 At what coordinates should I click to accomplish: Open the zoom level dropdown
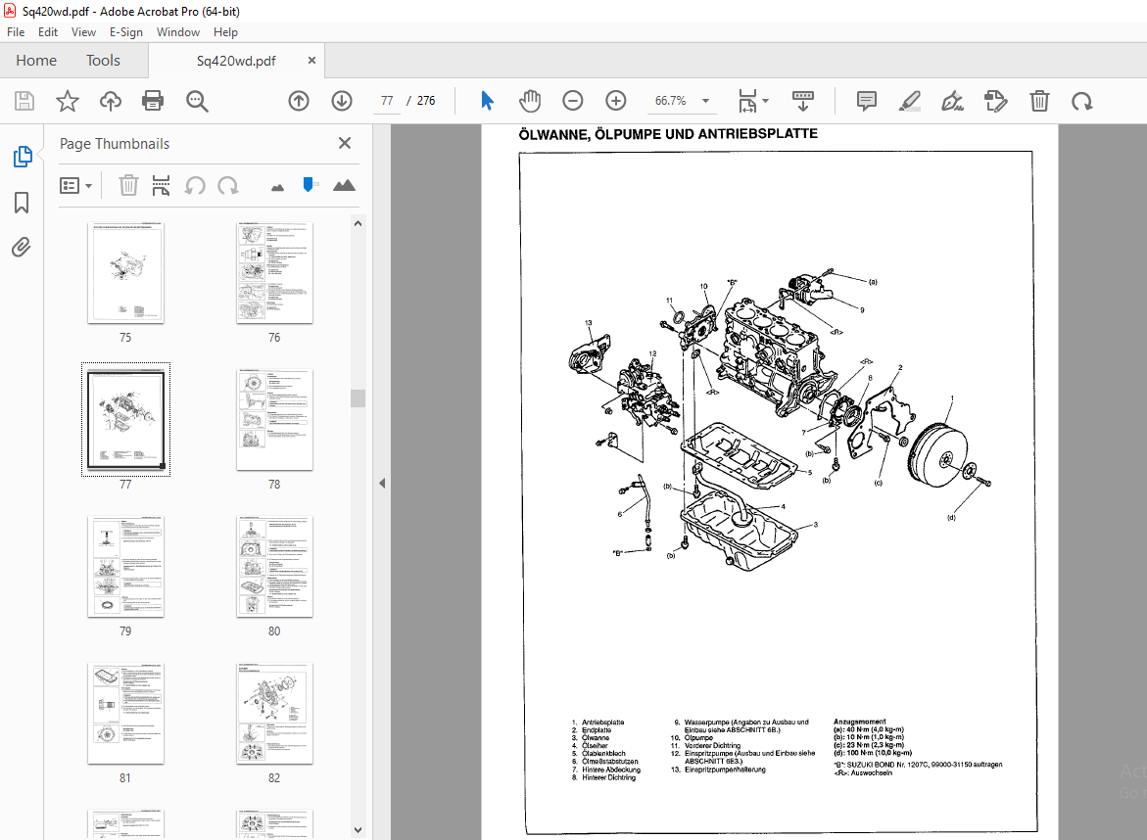point(706,101)
